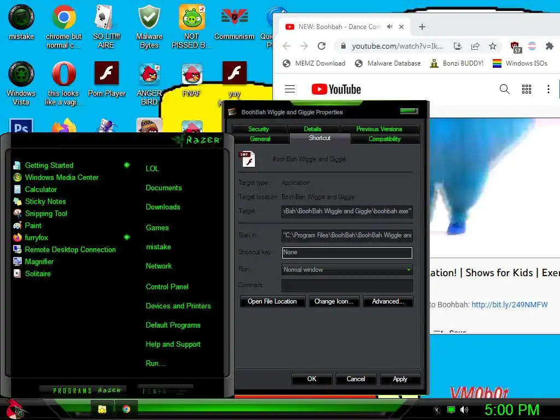Viewport: 560px width, 420px height.
Task: Mute the tab via speaker icon
Action: coord(389,27)
